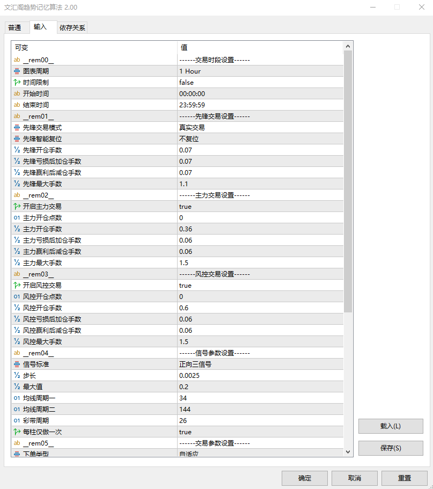Click the 载入(L) button
Image resolution: width=433 pixels, height=489 pixels.
390,426
